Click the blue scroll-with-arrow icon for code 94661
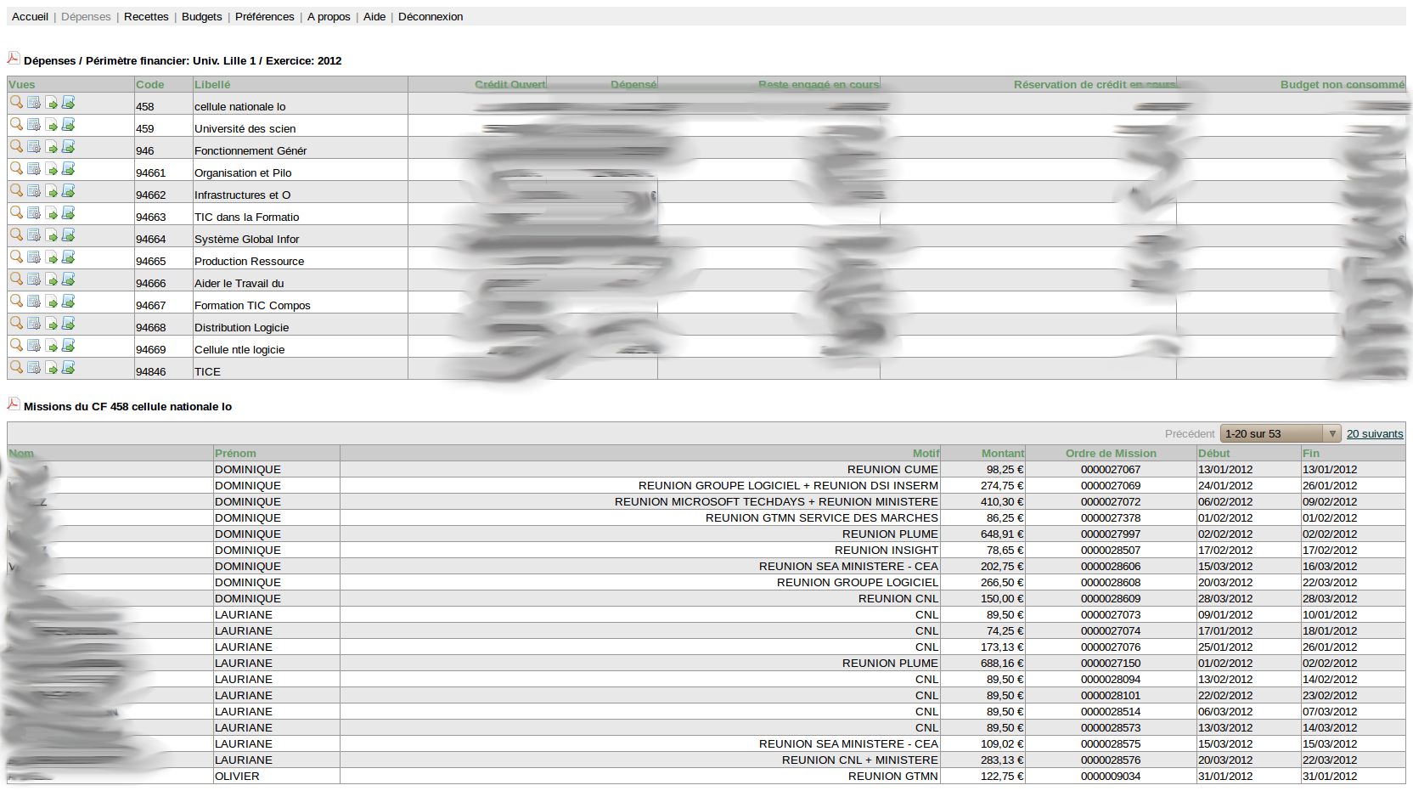The image size is (1413, 791). 69,169
